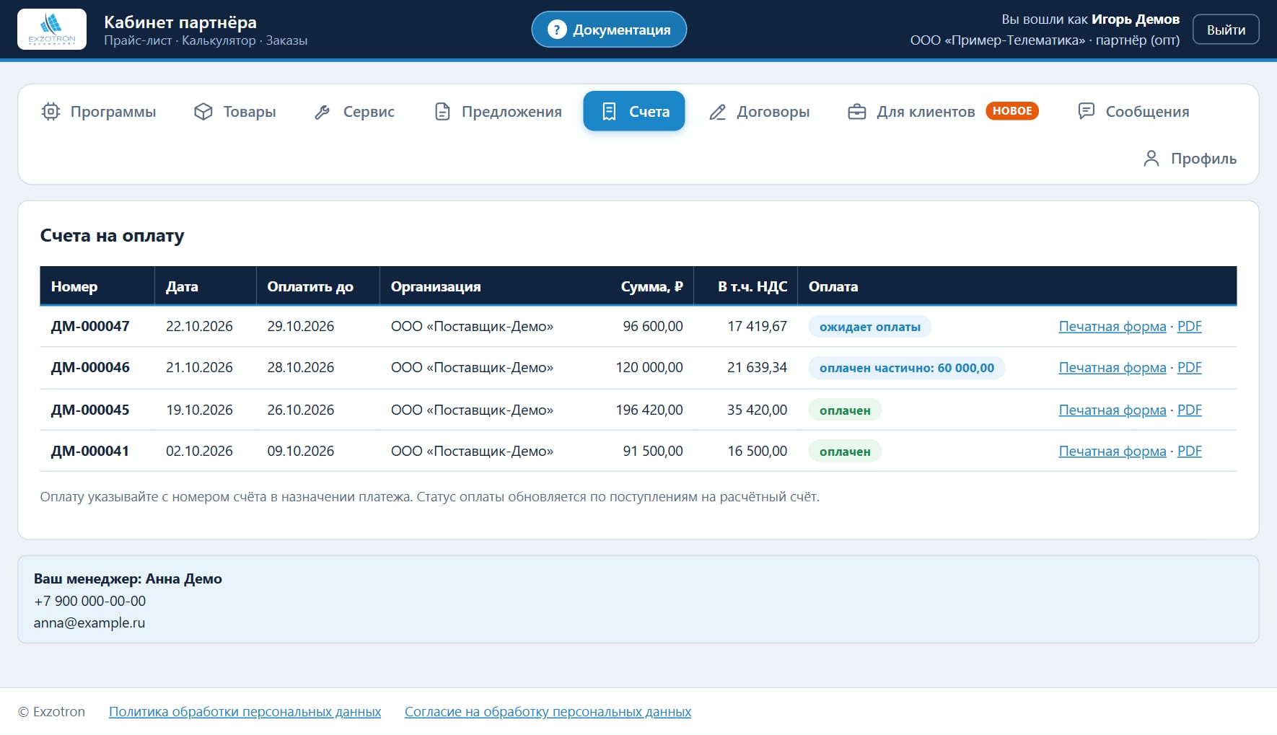Switch to the Счета tab
This screenshot has width=1277, height=735.
click(x=634, y=111)
